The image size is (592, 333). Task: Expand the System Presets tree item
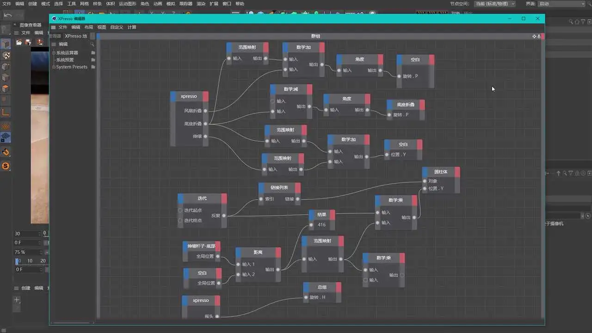(x=54, y=67)
